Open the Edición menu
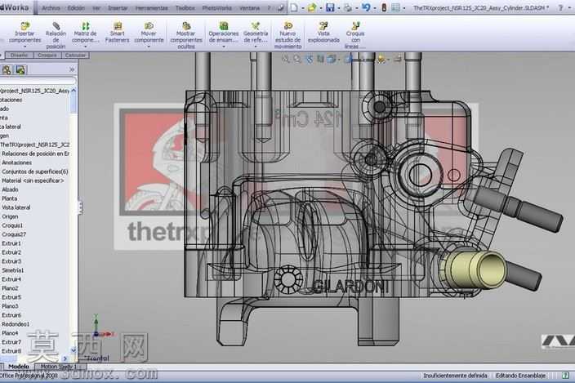 pyautogui.click(x=76, y=7)
